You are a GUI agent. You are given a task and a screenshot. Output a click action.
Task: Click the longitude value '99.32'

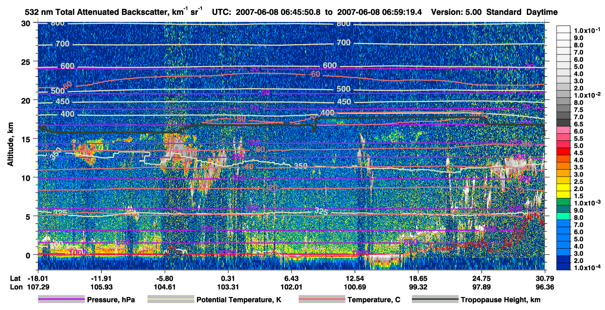coord(418,287)
